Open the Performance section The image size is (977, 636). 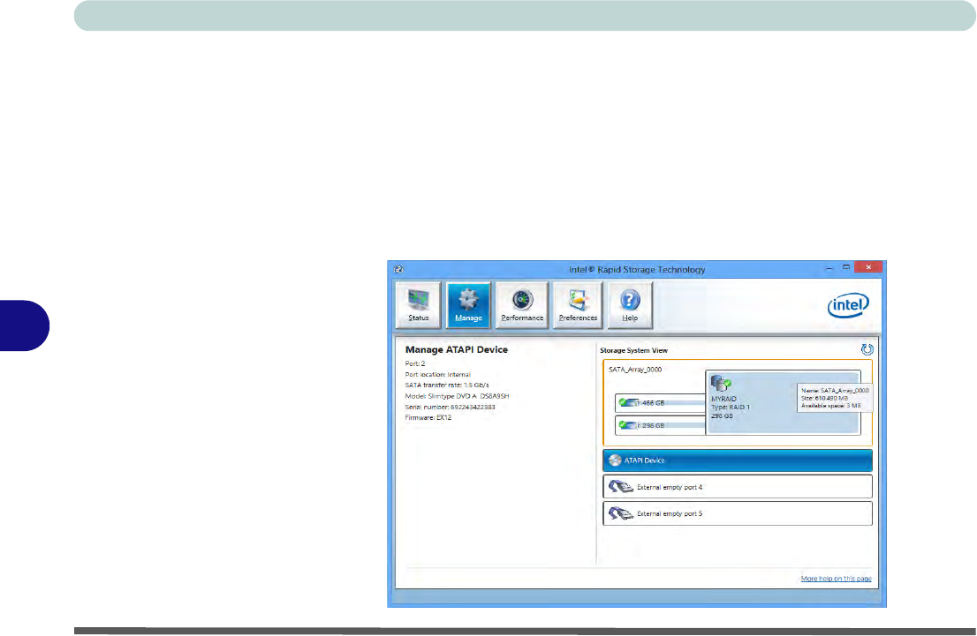click(522, 305)
